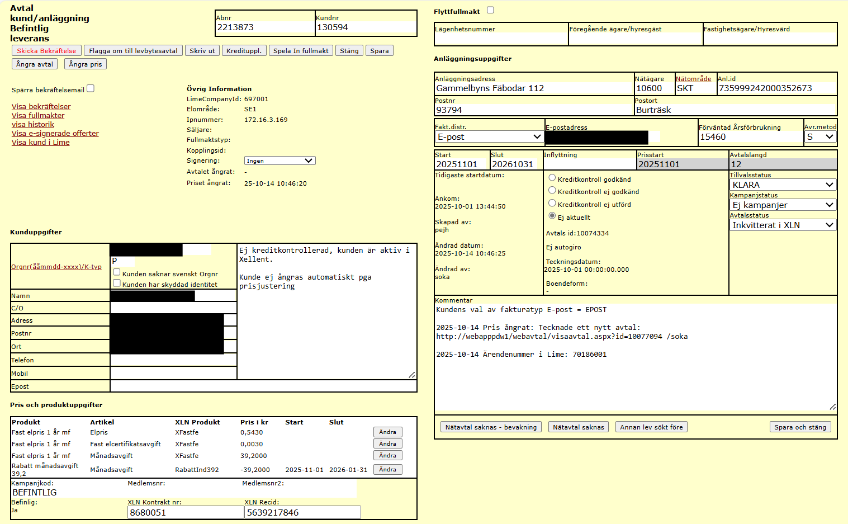848x524 pixels.
Task: Expand the Kampanjstatus dropdown
Action: pyautogui.click(x=783, y=205)
